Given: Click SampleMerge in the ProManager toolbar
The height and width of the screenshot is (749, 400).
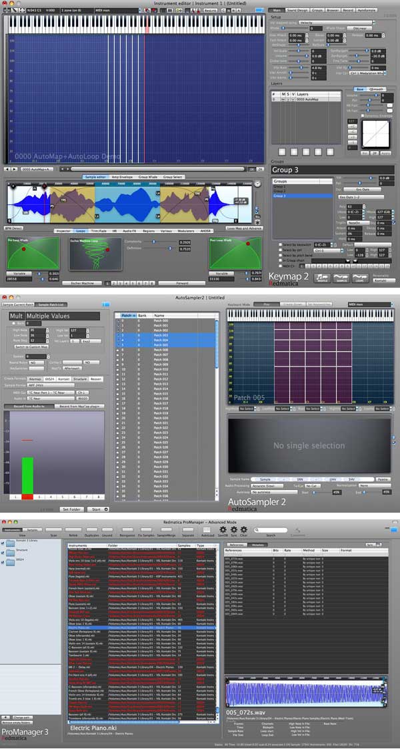Looking at the screenshot, I should pos(167,530).
